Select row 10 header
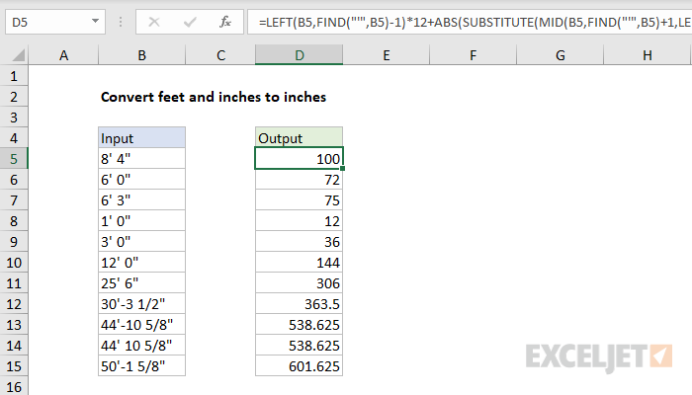This screenshot has height=395, width=692. [x=14, y=263]
